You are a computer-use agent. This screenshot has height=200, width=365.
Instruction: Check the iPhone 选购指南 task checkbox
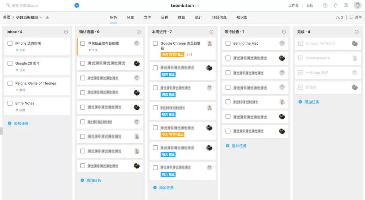10,43
